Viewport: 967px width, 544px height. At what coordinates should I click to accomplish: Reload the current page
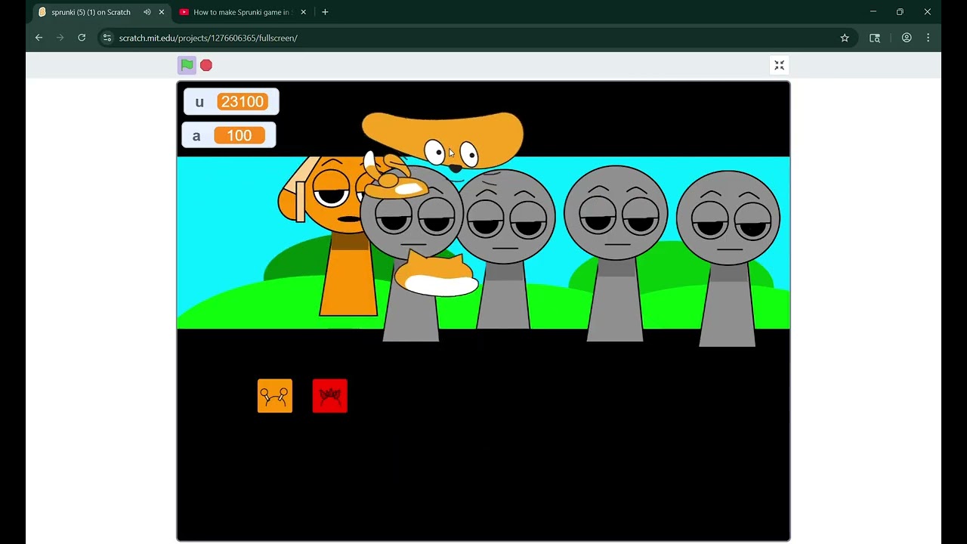(x=82, y=38)
